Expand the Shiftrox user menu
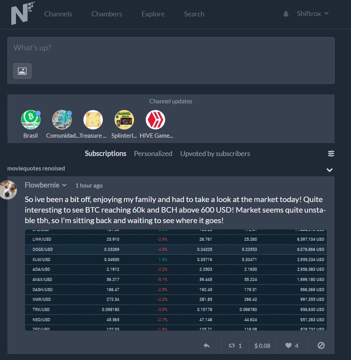This screenshot has width=351, height=360. point(313,14)
